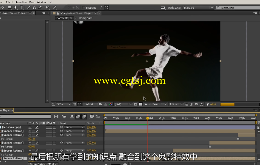Viewport: 260px width, 165px height.
Task: Click the Time Remap value 00091
Action: (x=32, y=147)
